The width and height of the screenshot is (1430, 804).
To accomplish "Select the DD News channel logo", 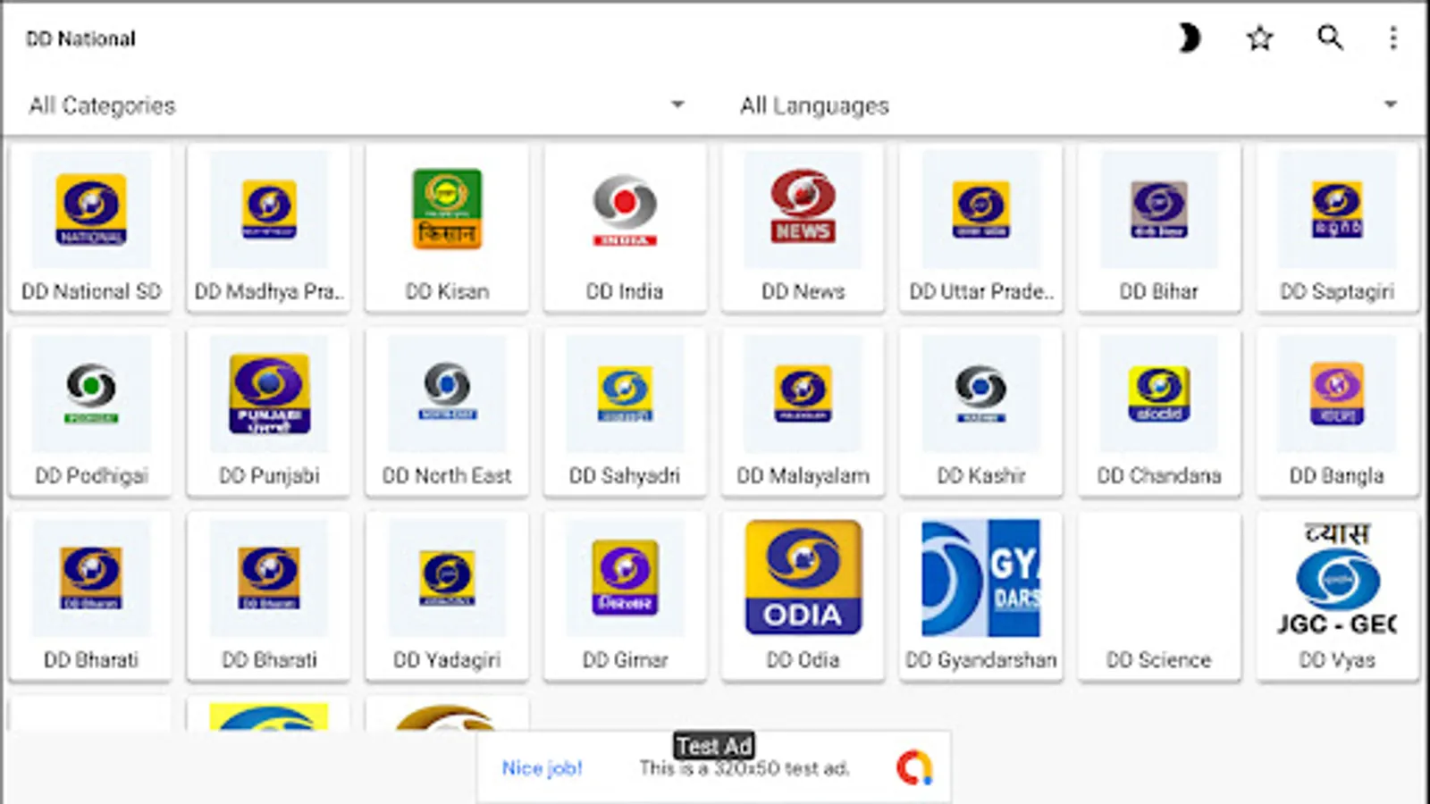I will pyautogui.click(x=803, y=205).
